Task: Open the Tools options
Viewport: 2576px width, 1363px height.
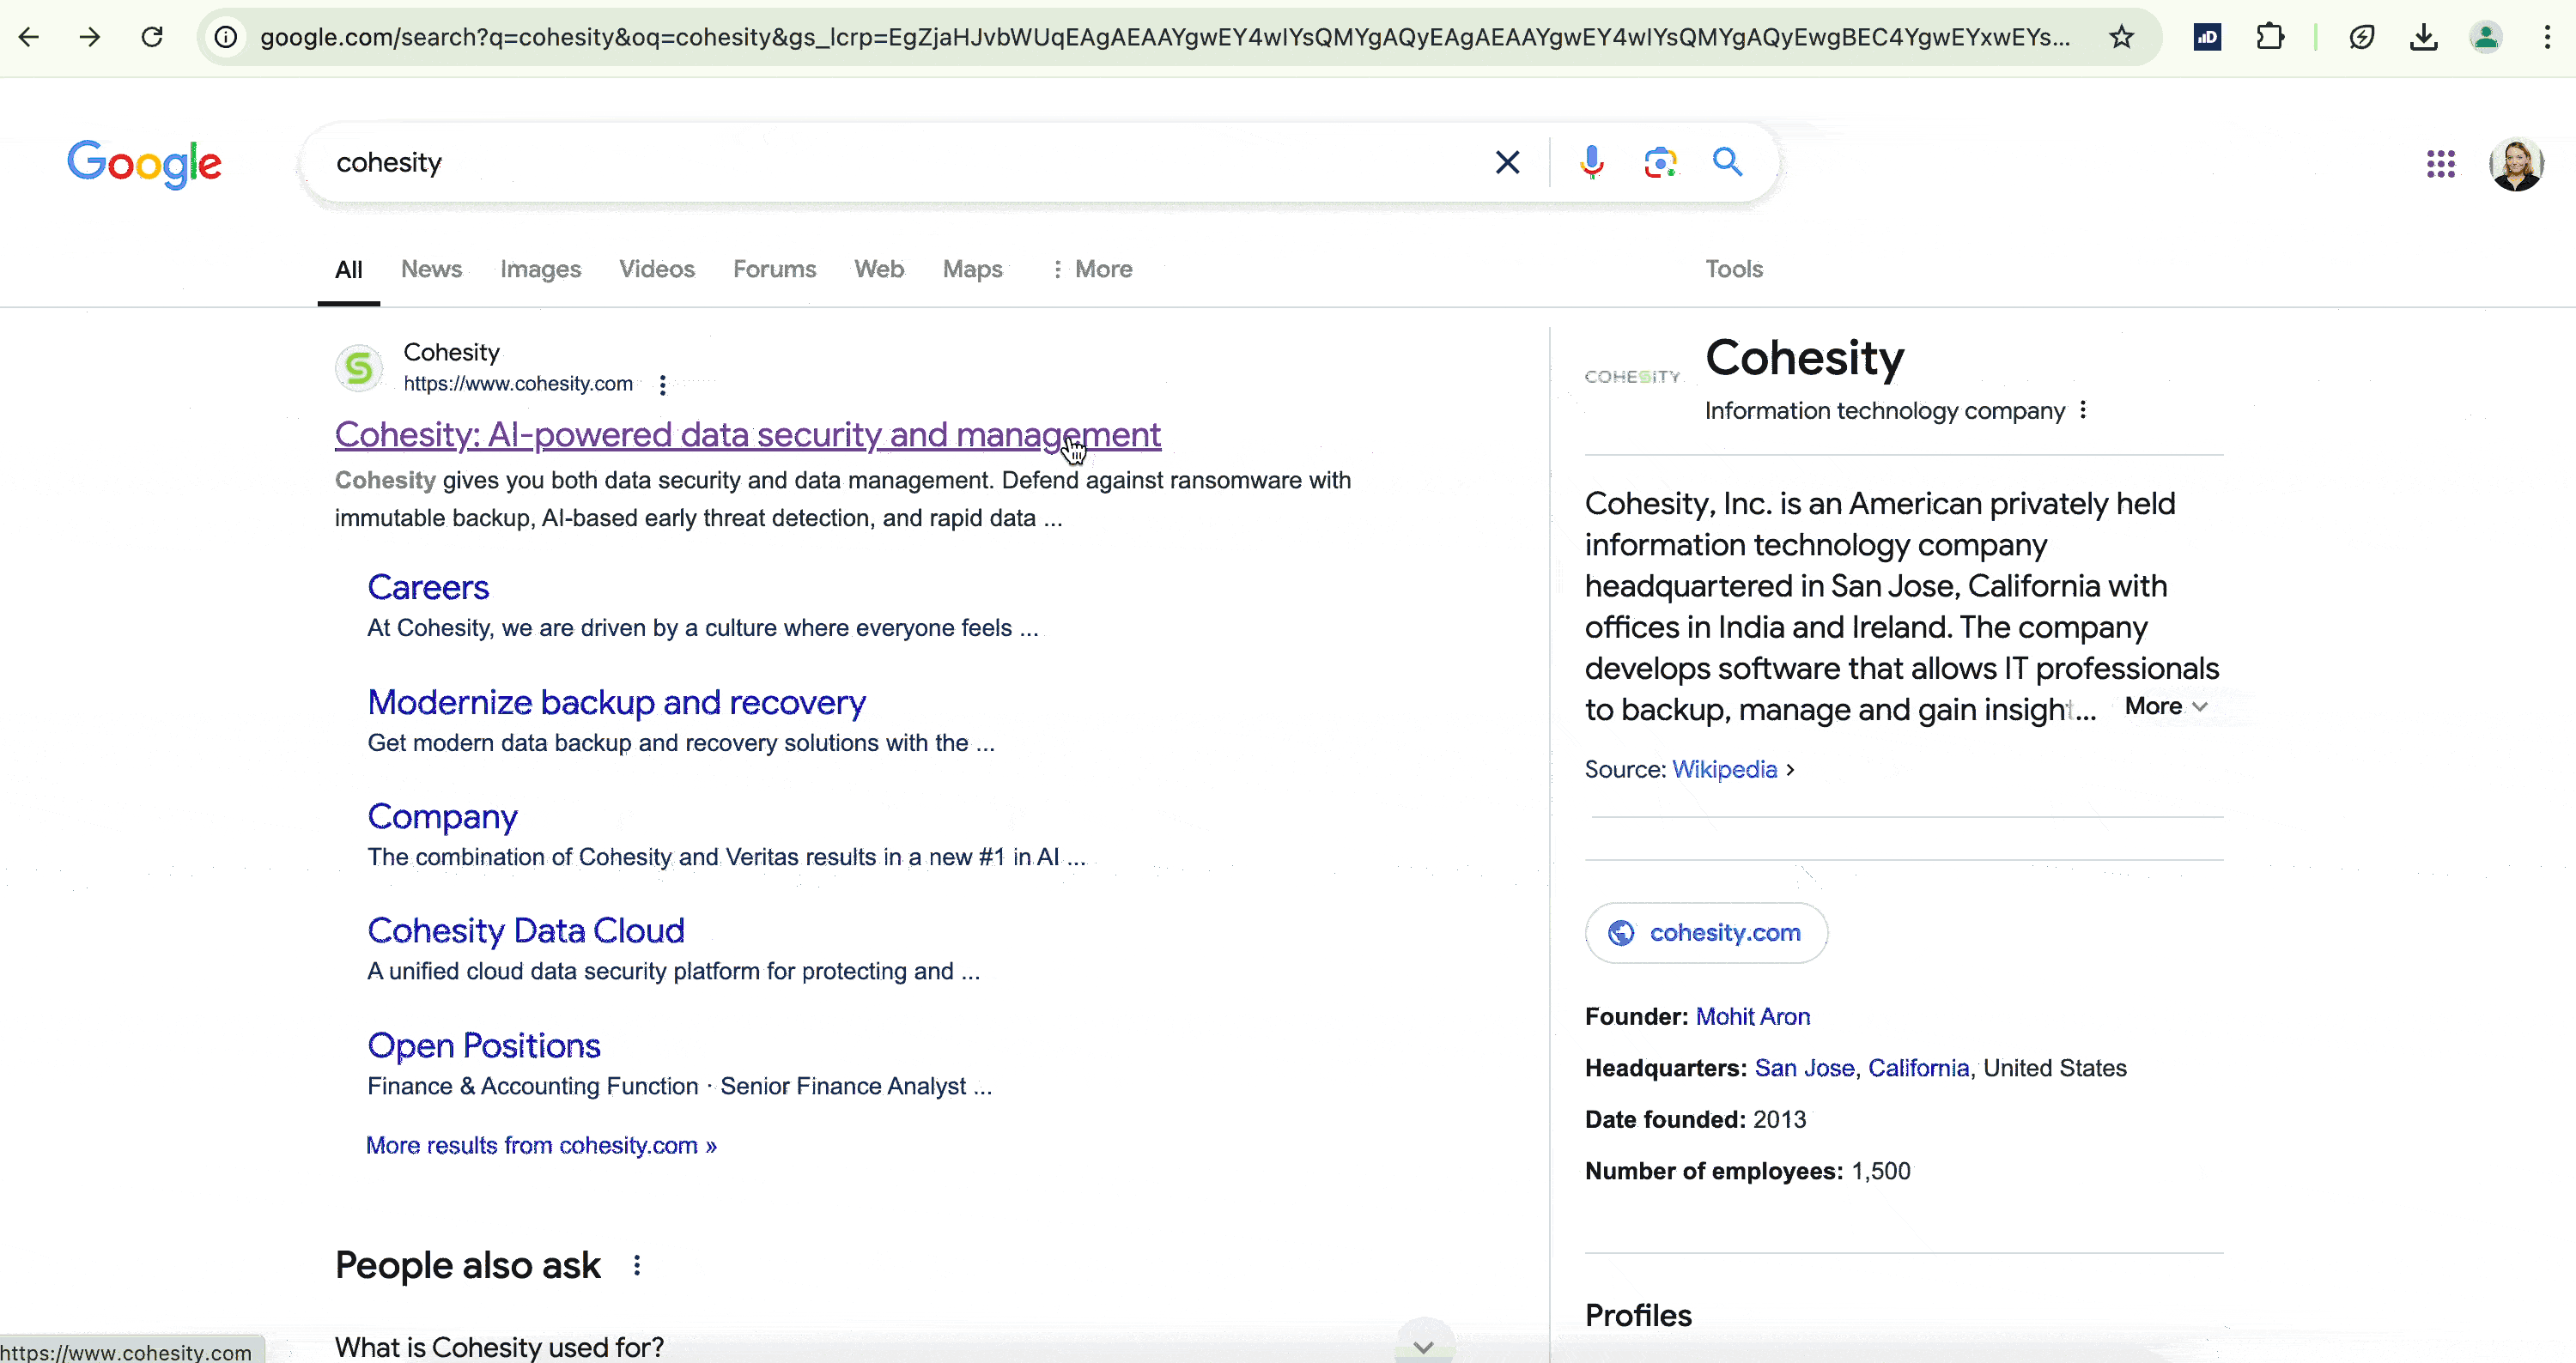Action: [1733, 269]
